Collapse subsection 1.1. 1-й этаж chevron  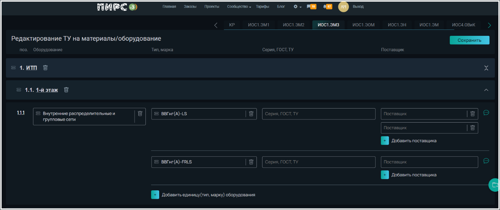click(486, 90)
